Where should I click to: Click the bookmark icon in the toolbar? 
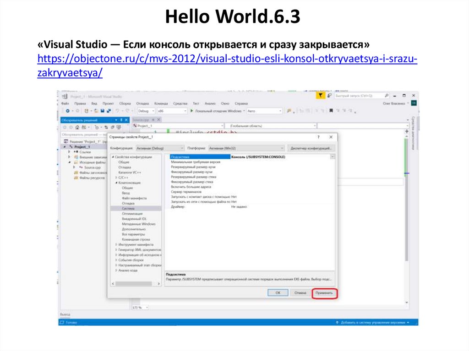pyautogui.click(x=331, y=111)
